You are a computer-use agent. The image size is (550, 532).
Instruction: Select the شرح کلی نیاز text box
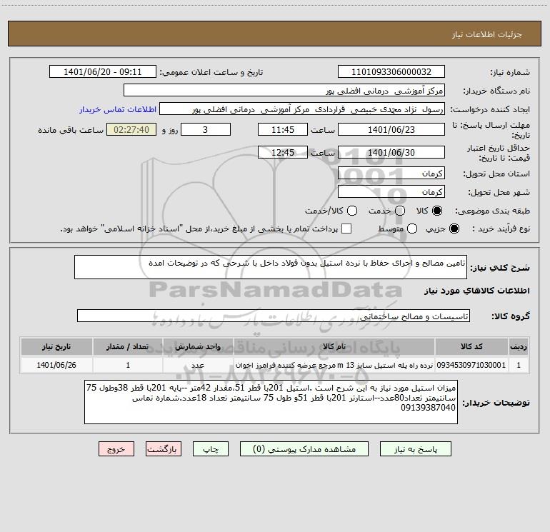point(271,267)
